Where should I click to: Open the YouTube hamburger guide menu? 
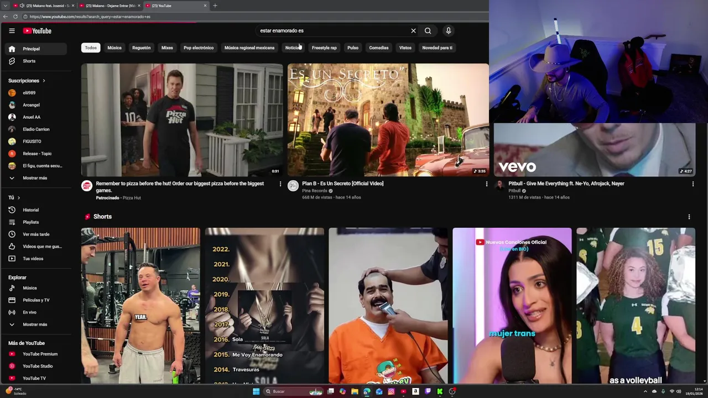[x=12, y=31]
